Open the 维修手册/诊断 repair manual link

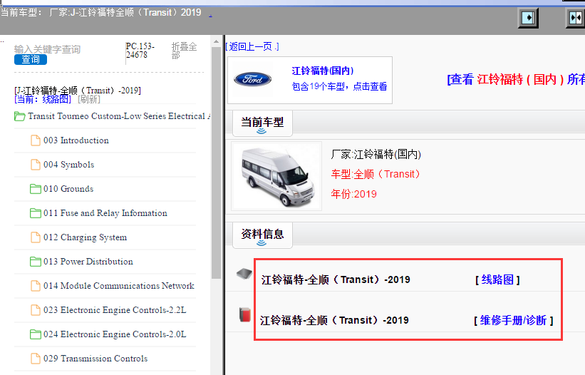[x=513, y=321]
